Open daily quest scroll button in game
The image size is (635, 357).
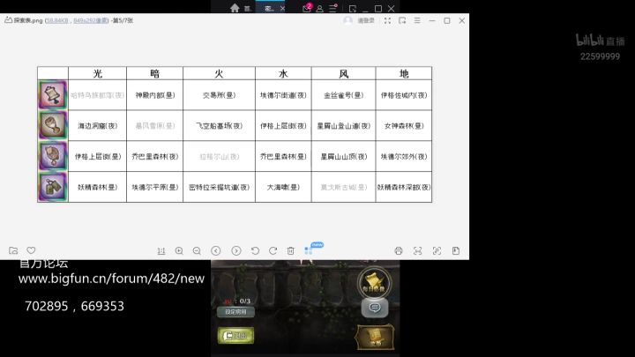374,283
